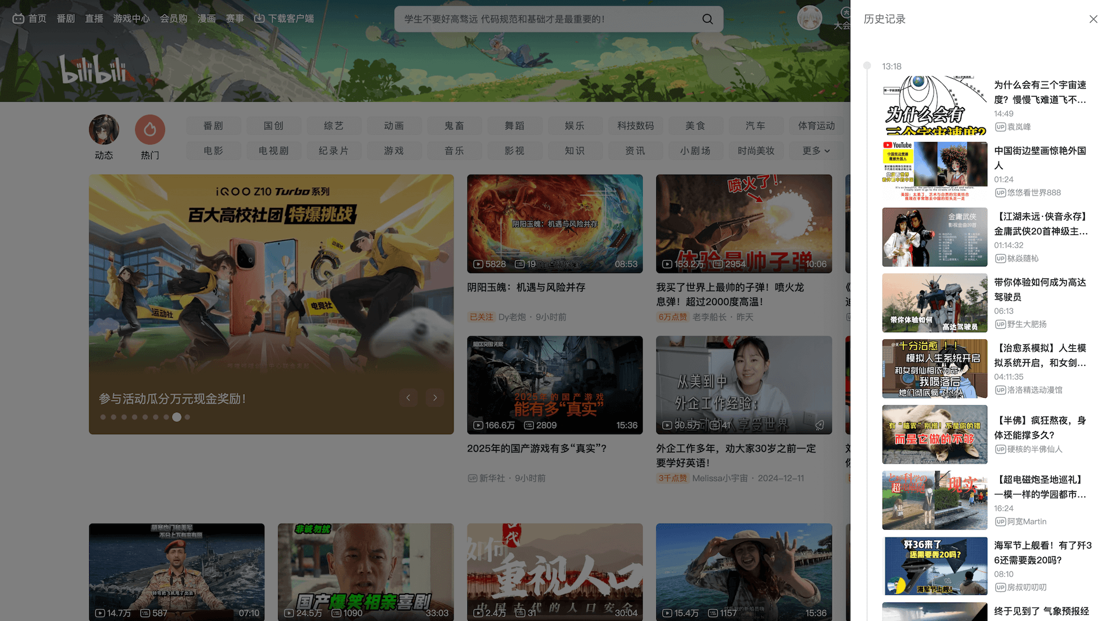
Task: Click the search magnifier icon
Action: coord(707,19)
